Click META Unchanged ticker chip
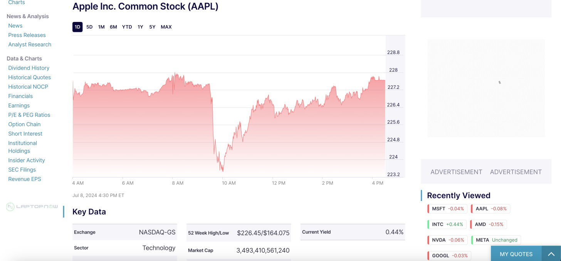The height and width of the screenshot is (261, 561). pos(496,240)
